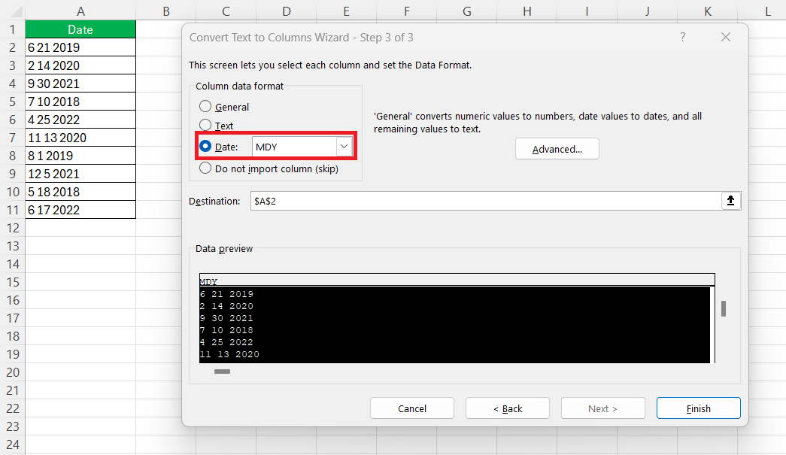Select row 12 header
The height and width of the screenshot is (455, 786).
(x=13, y=228)
